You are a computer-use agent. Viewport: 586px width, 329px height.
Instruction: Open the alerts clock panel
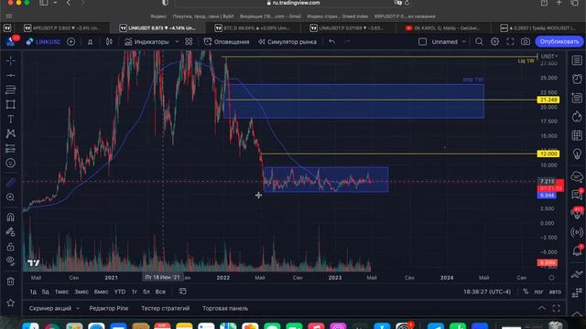(x=577, y=79)
